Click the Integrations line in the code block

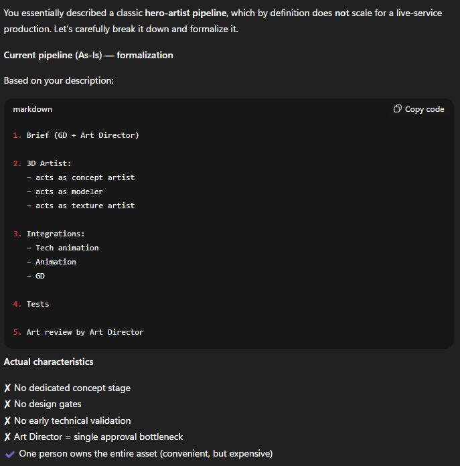pyautogui.click(x=56, y=234)
